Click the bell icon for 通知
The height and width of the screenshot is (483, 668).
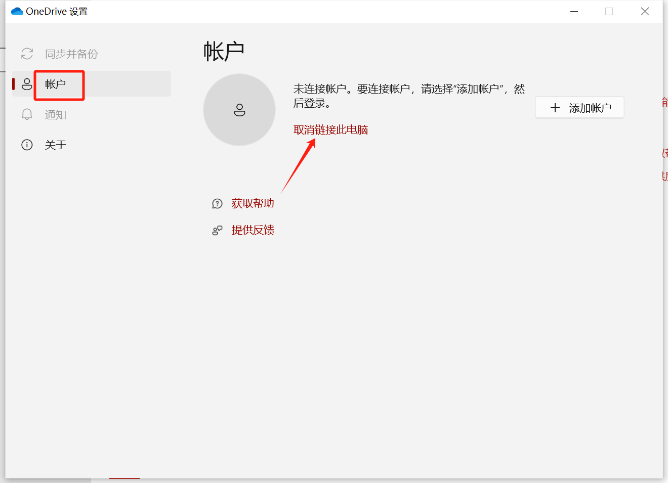pyautogui.click(x=27, y=115)
